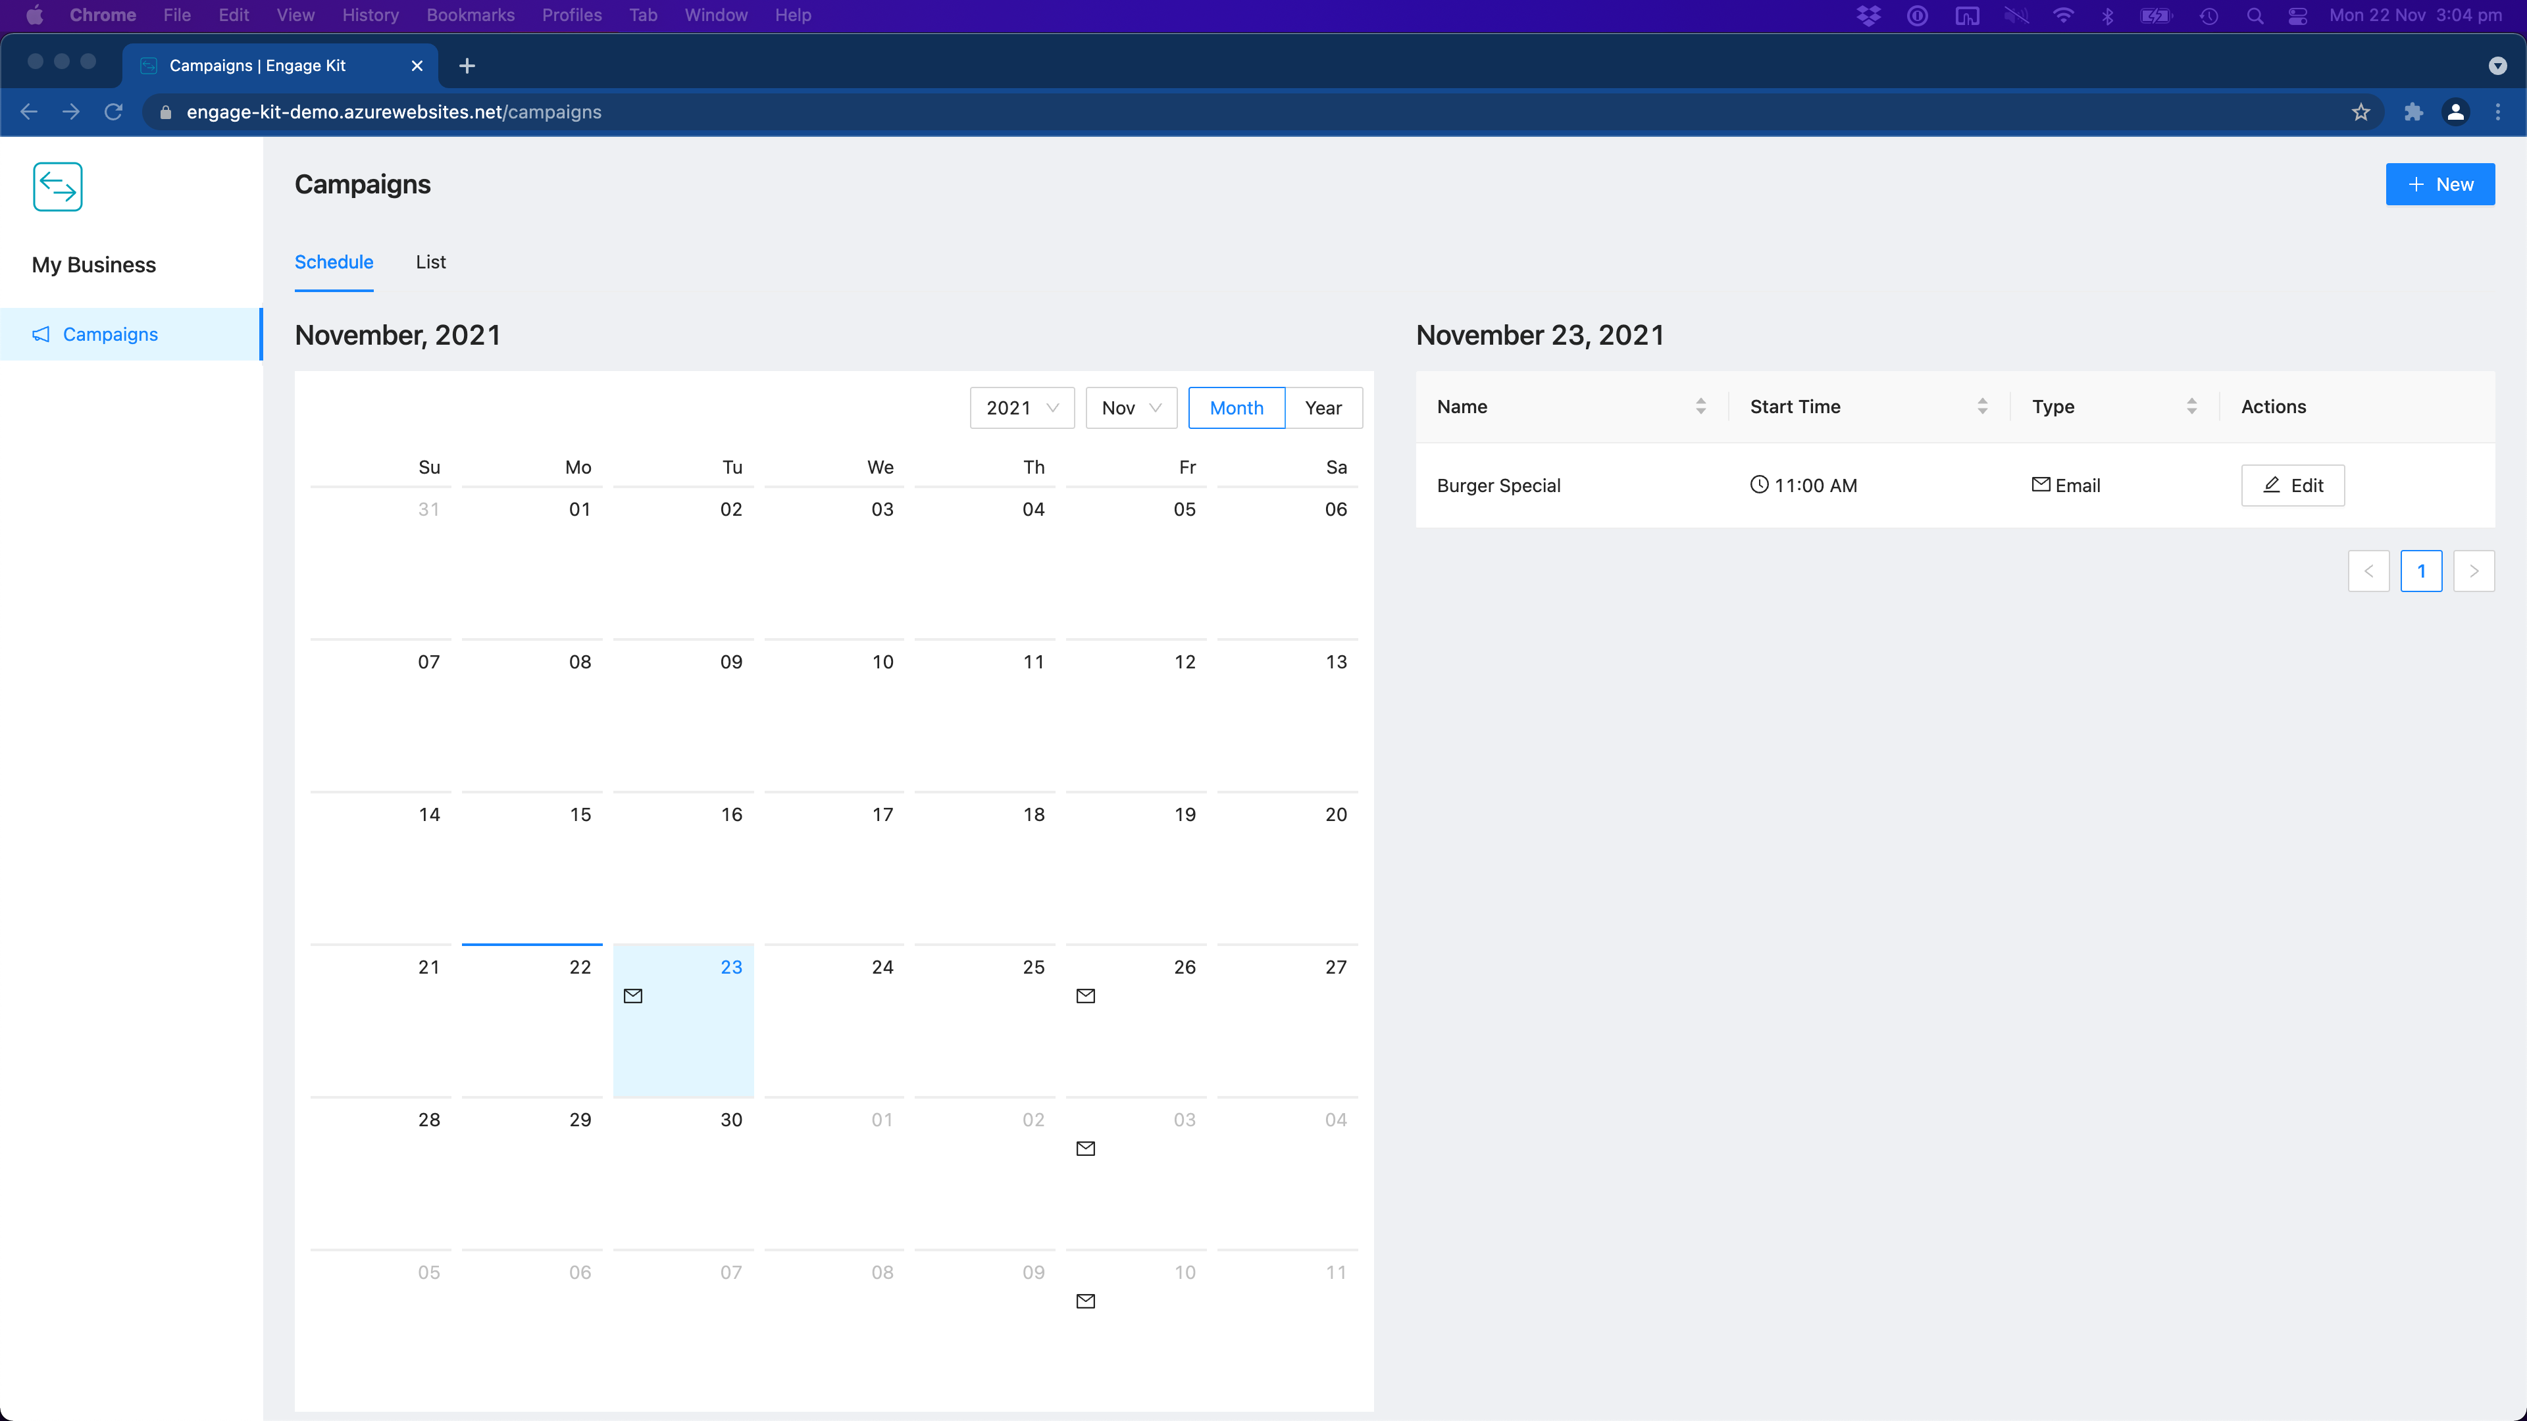Click the email icon on December 10
Image resolution: width=2527 pixels, height=1421 pixels.
click(1085, 1301)
